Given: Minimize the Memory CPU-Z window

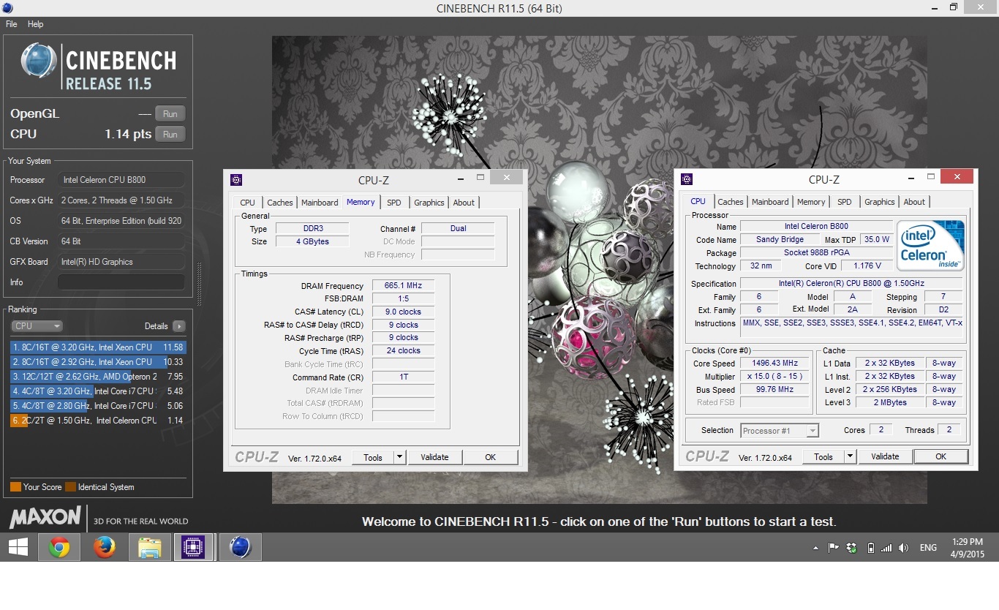Looking at the screenshot, I should (460, 178).
